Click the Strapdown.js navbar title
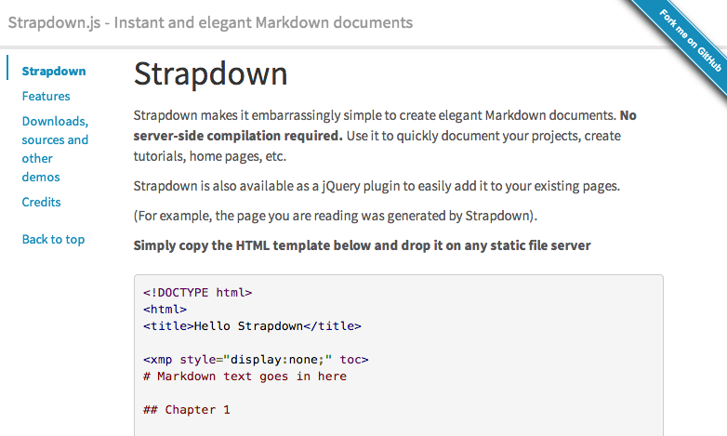 click(210, 22)
